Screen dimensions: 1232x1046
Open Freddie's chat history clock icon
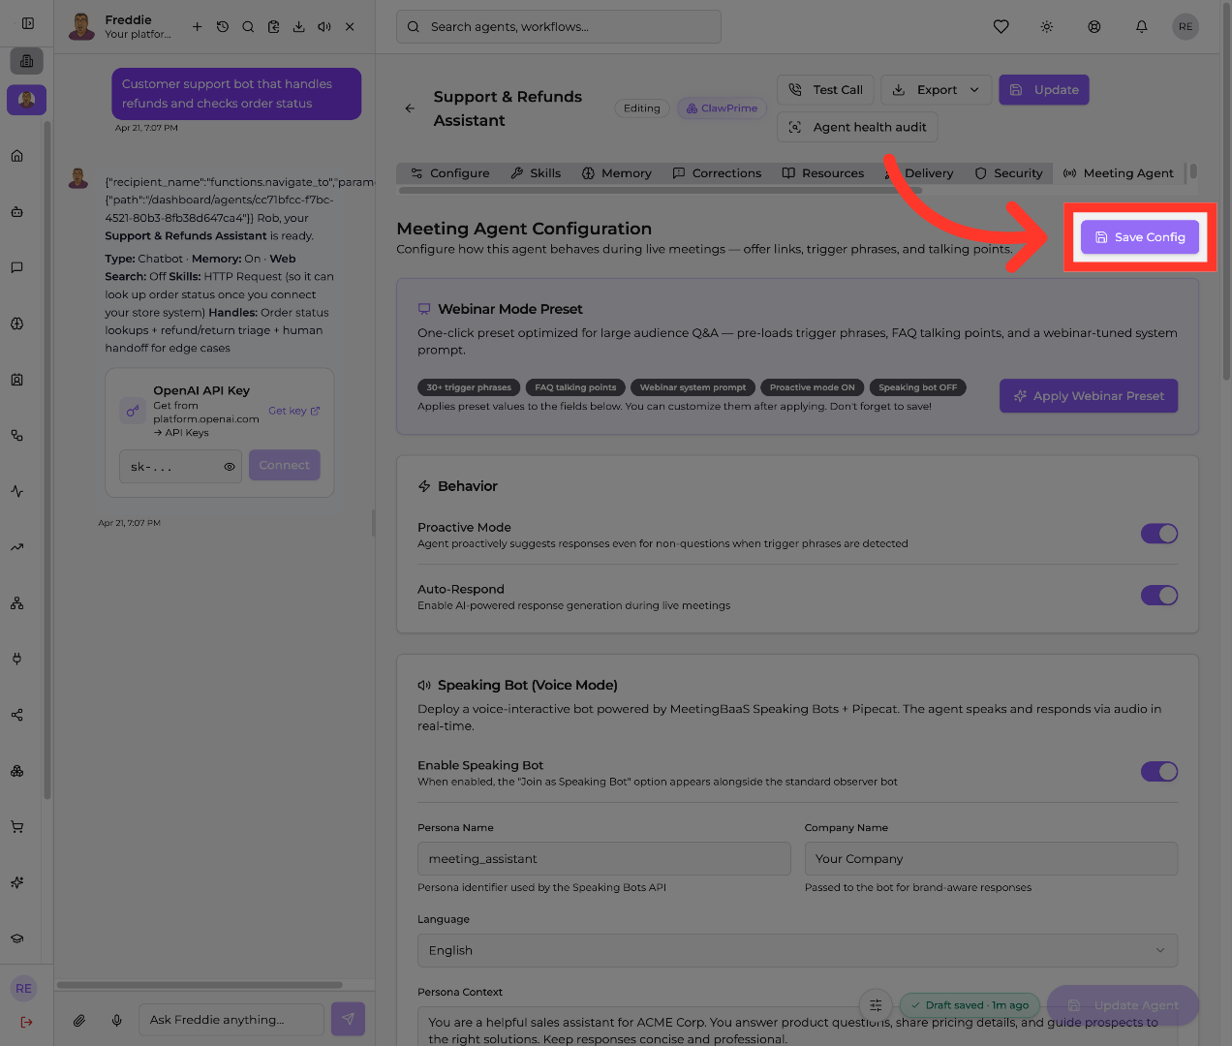point(223,27)
